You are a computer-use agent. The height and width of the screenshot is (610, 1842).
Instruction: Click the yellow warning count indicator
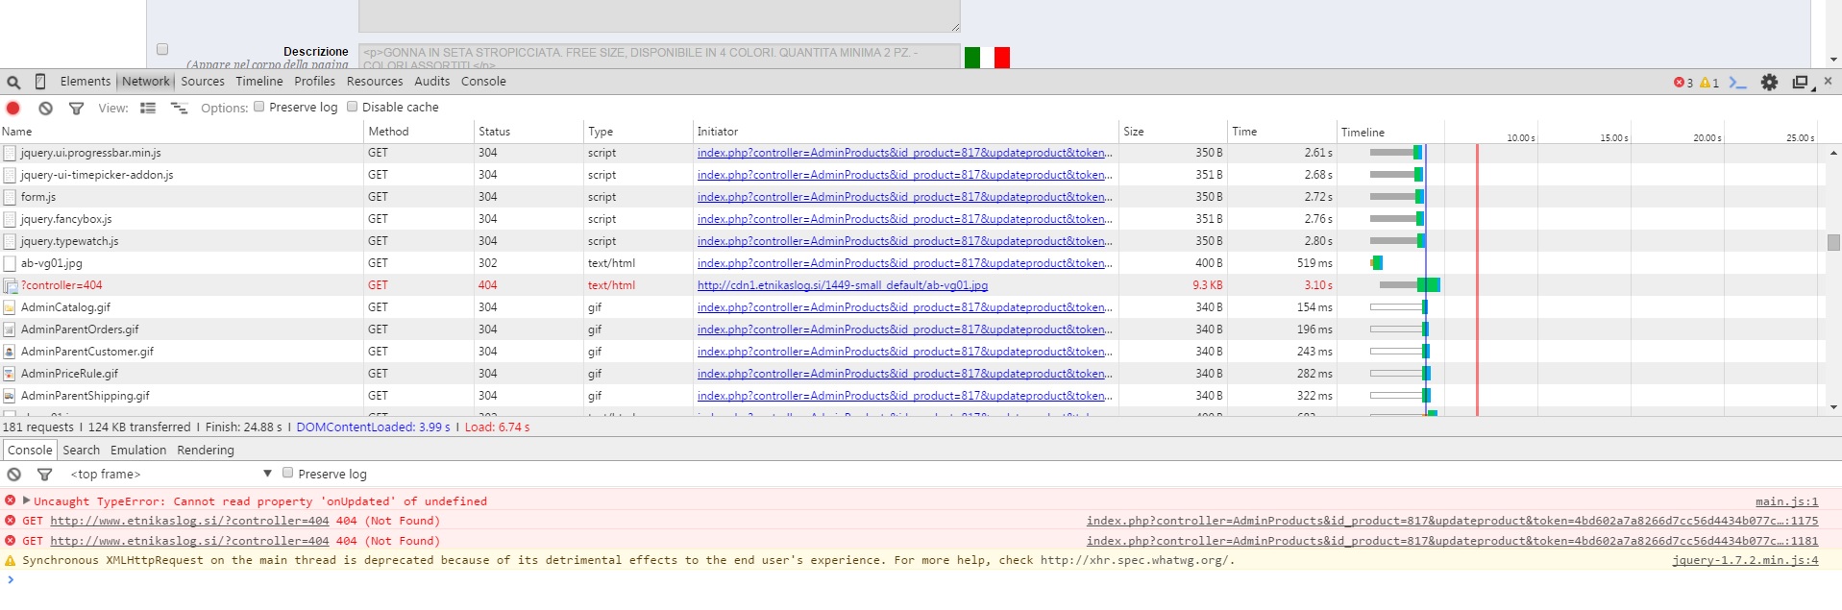click(1709, 83)
